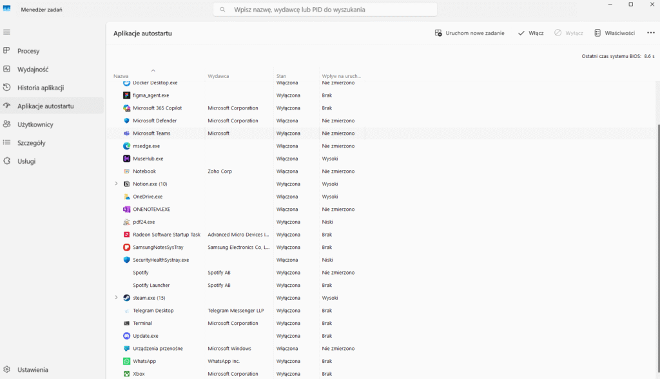Click the search magnifier icon

click(x=222, y=9)
